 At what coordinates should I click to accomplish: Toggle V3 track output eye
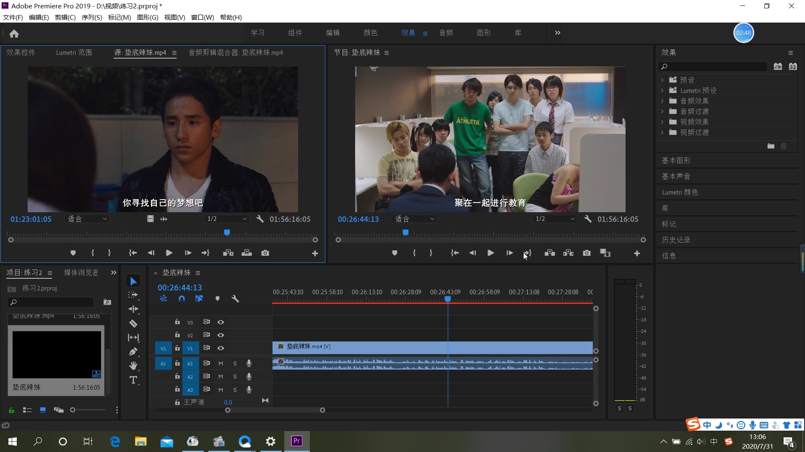pyautogui.click(x=221, y=322)
